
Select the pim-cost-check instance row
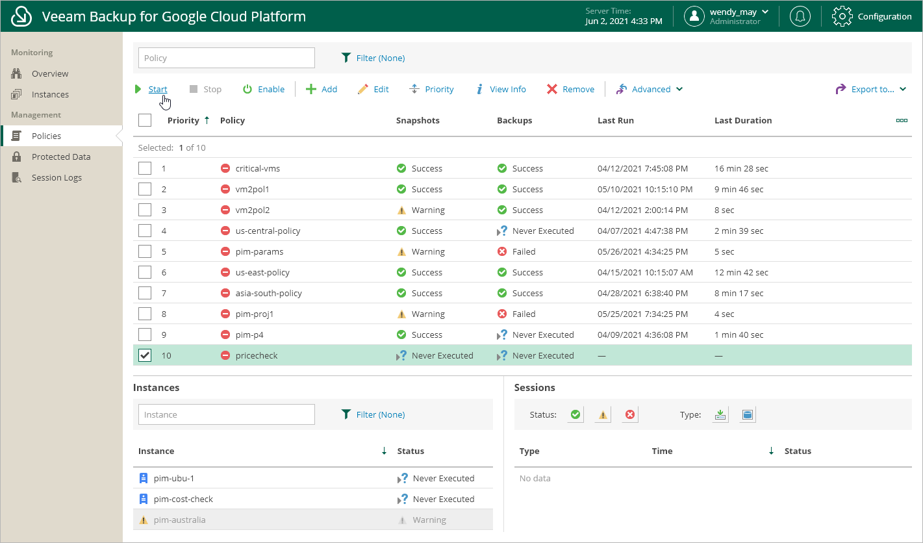coord(313,499)
